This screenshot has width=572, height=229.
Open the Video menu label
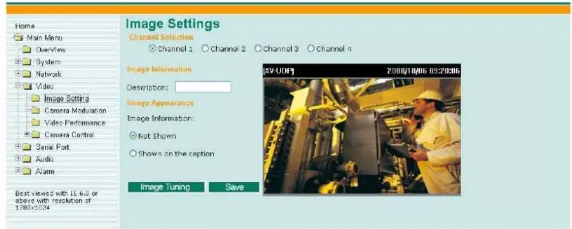[x=45, y=87]
